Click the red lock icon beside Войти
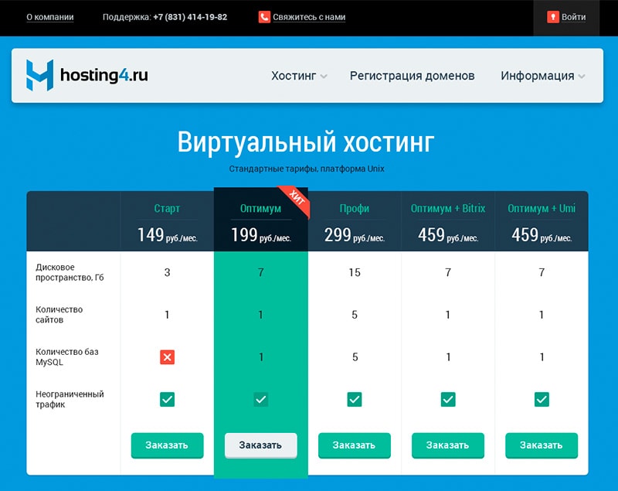618x491 pixels. click(552, 17)
